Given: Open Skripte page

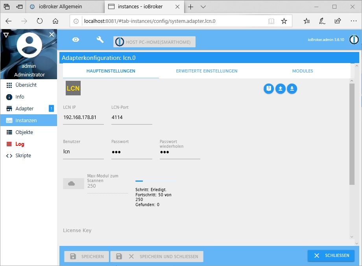Looking at the screenshot, I should coord(29,155).
